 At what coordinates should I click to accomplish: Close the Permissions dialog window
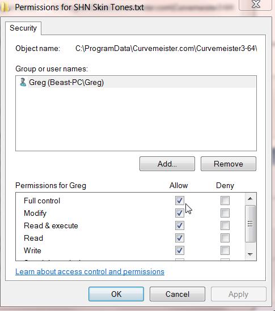(256, 5)
